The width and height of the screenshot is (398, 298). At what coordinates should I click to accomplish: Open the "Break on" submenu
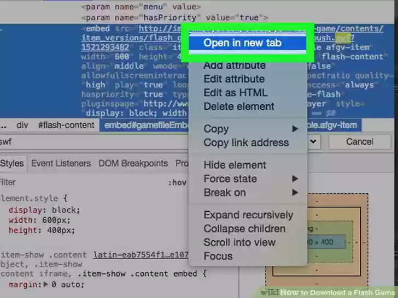248,193
